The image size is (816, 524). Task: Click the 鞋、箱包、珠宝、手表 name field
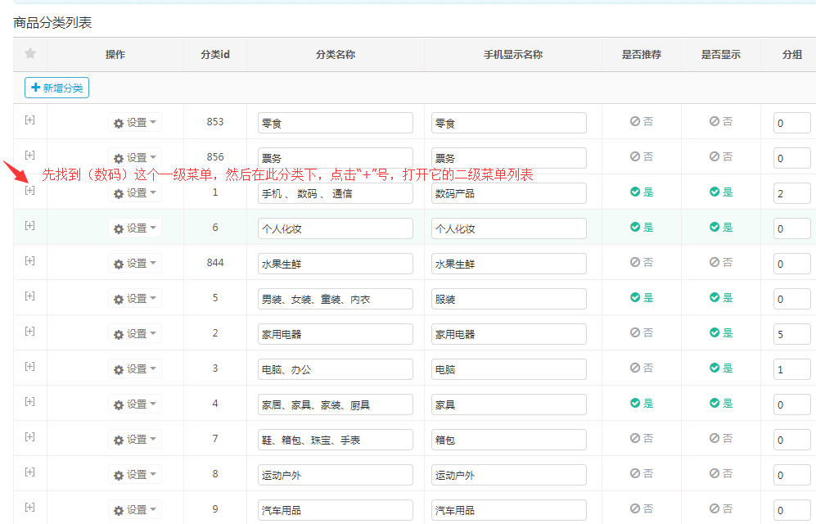(x=335, y=440)
